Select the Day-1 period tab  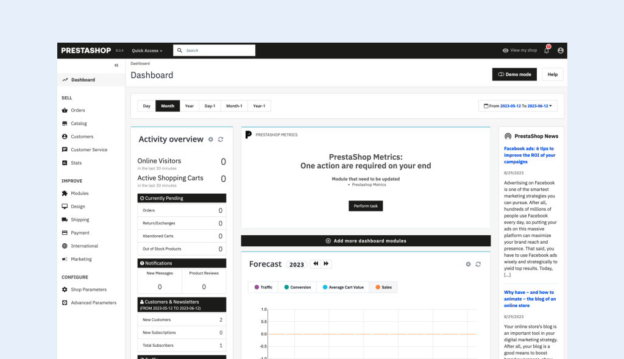[210, 105]
